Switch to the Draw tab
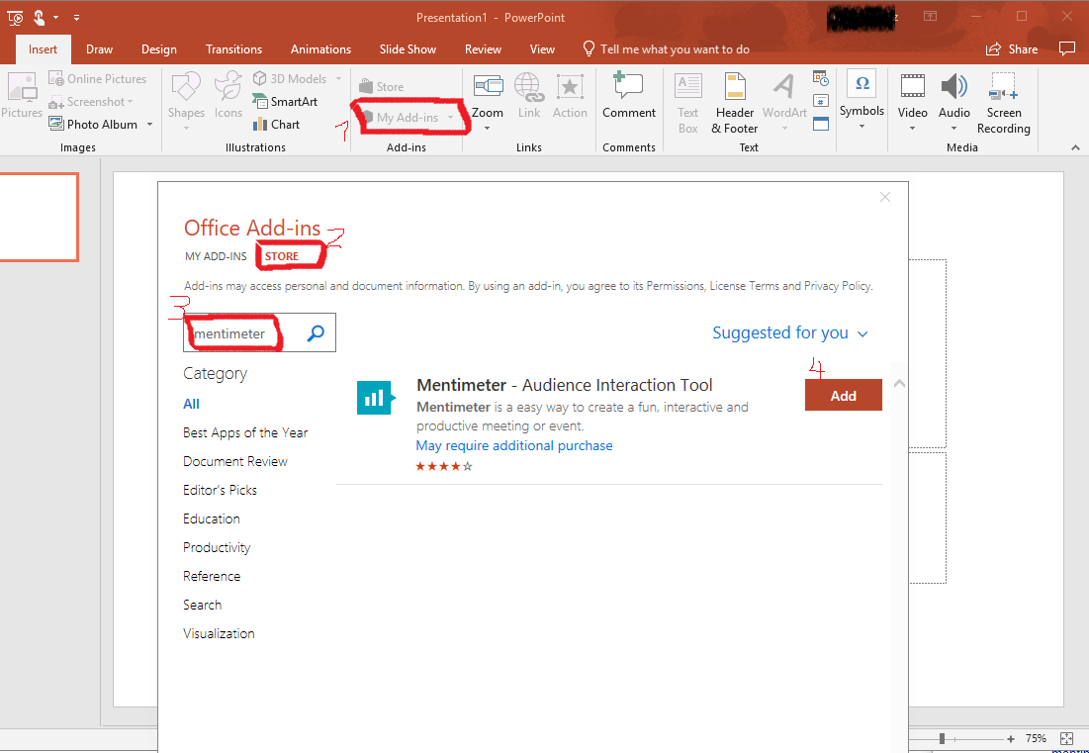 click(x=99, y=49)
